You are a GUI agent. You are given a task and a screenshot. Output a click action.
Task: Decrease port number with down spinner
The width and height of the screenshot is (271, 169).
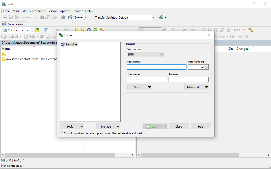point(206,68)
